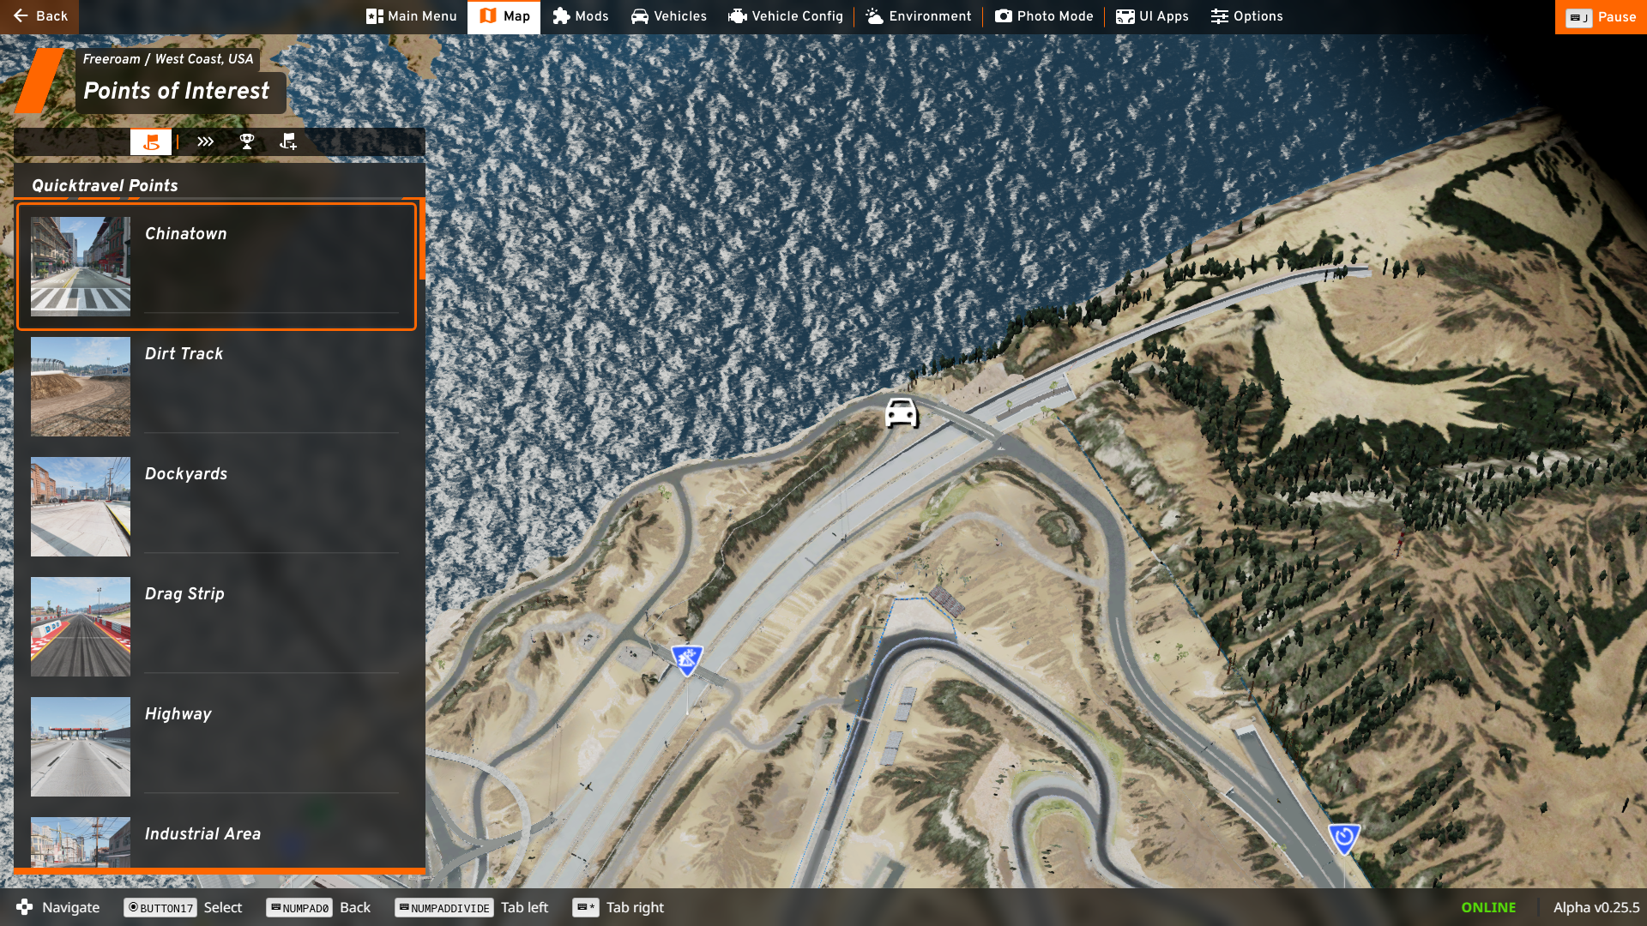
Task: Click the BUTTON17 Select hint
Action: click(x=183, y=907)
